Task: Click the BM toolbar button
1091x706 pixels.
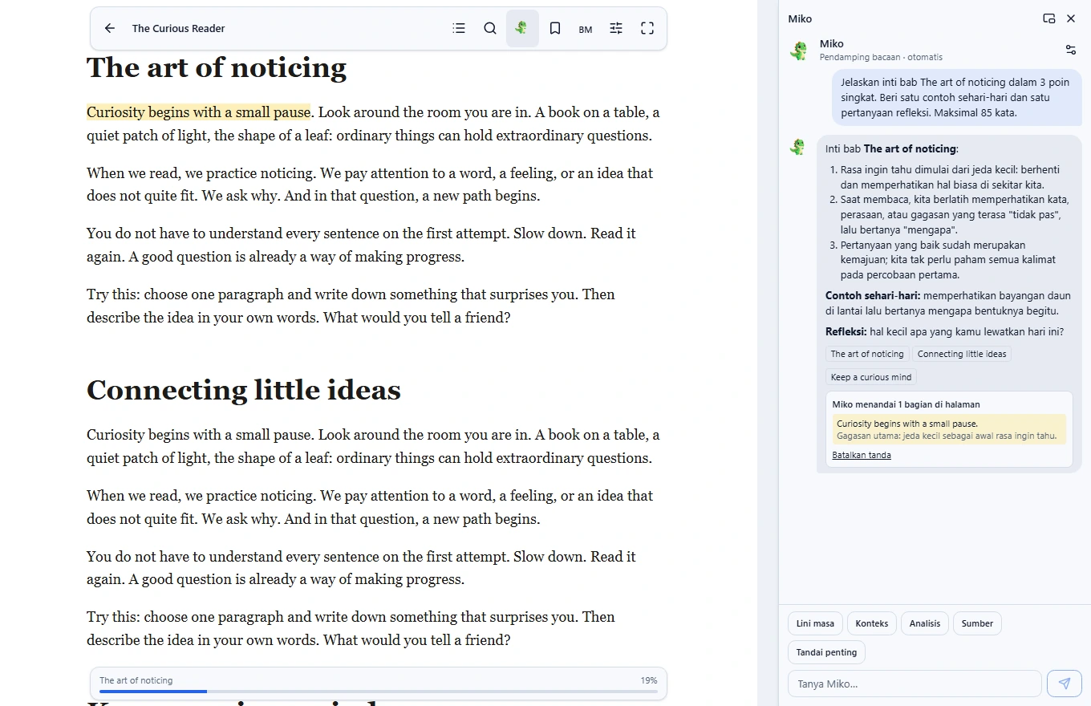Action: (586, 29)
